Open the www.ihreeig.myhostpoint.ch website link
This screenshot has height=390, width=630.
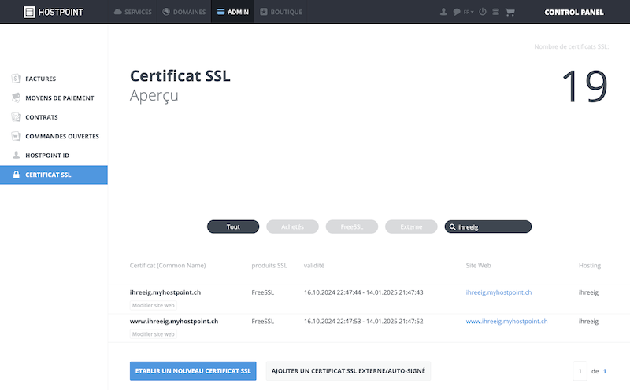tap(506, 322)
